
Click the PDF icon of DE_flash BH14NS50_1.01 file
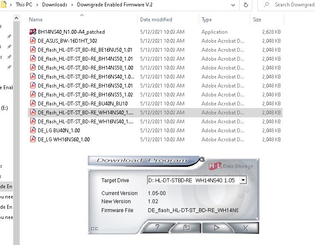[x=33, y=58]
